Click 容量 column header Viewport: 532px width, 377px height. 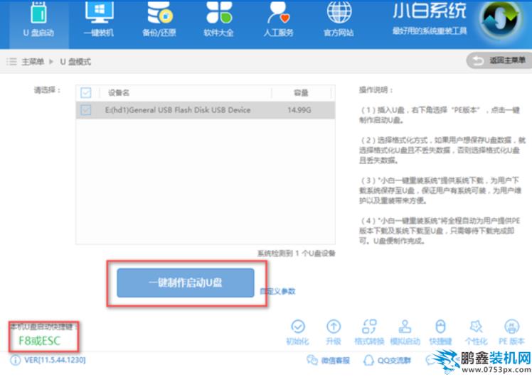coord(301,92)
